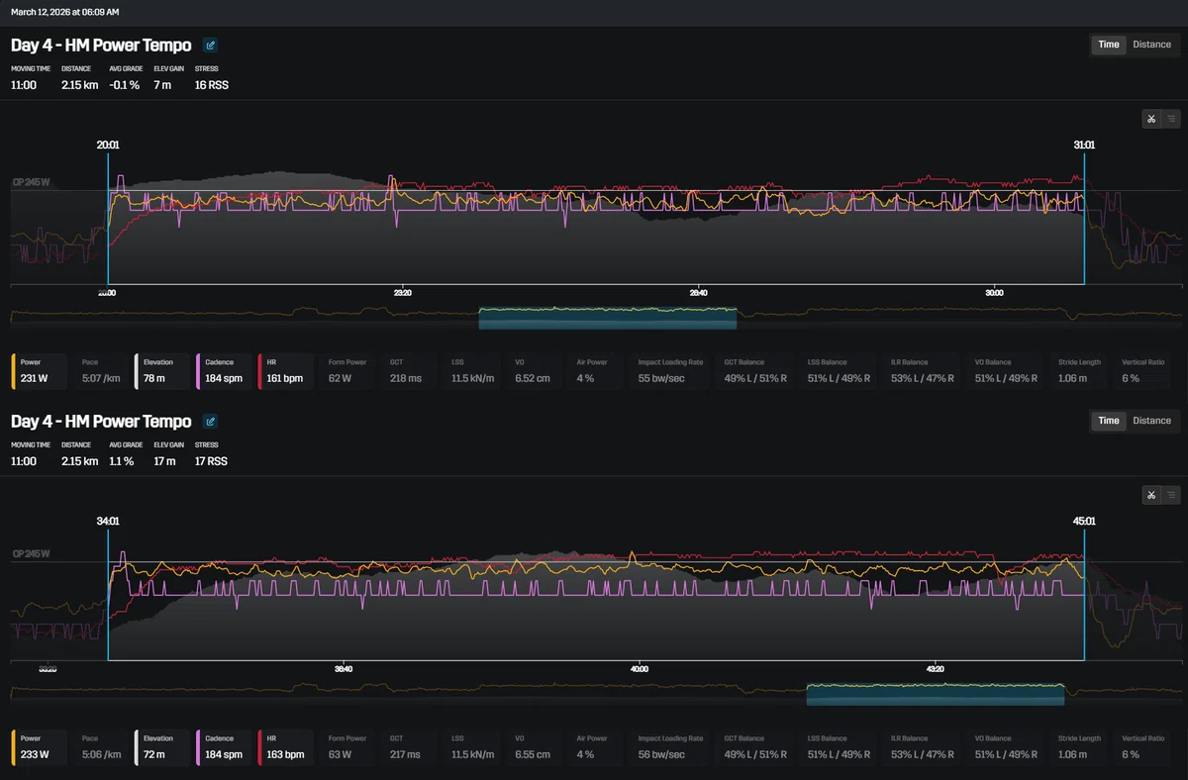Toggle the Power 231 W metric

pyautogui.click(x=40, y=371)
